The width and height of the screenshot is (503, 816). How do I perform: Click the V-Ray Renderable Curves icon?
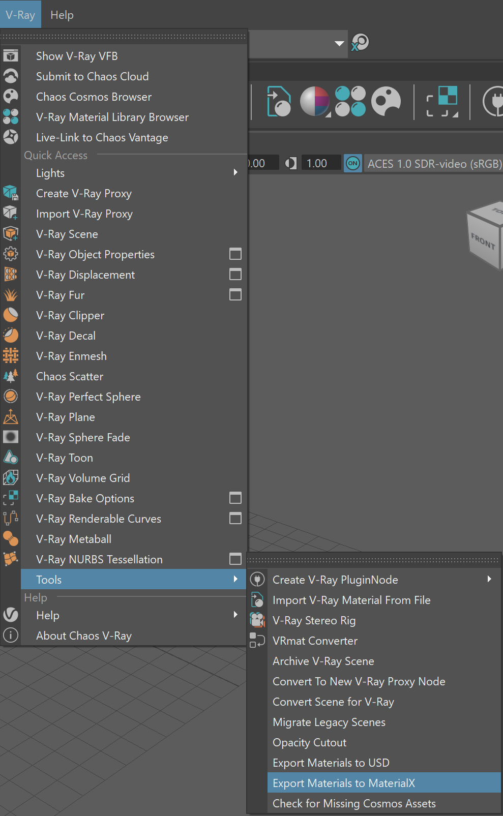(x=11, y=518)
